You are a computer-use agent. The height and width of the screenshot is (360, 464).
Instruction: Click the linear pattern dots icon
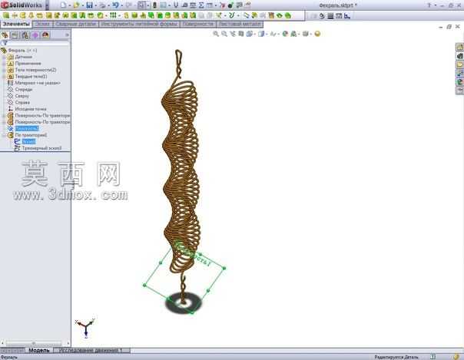[113, 15]
